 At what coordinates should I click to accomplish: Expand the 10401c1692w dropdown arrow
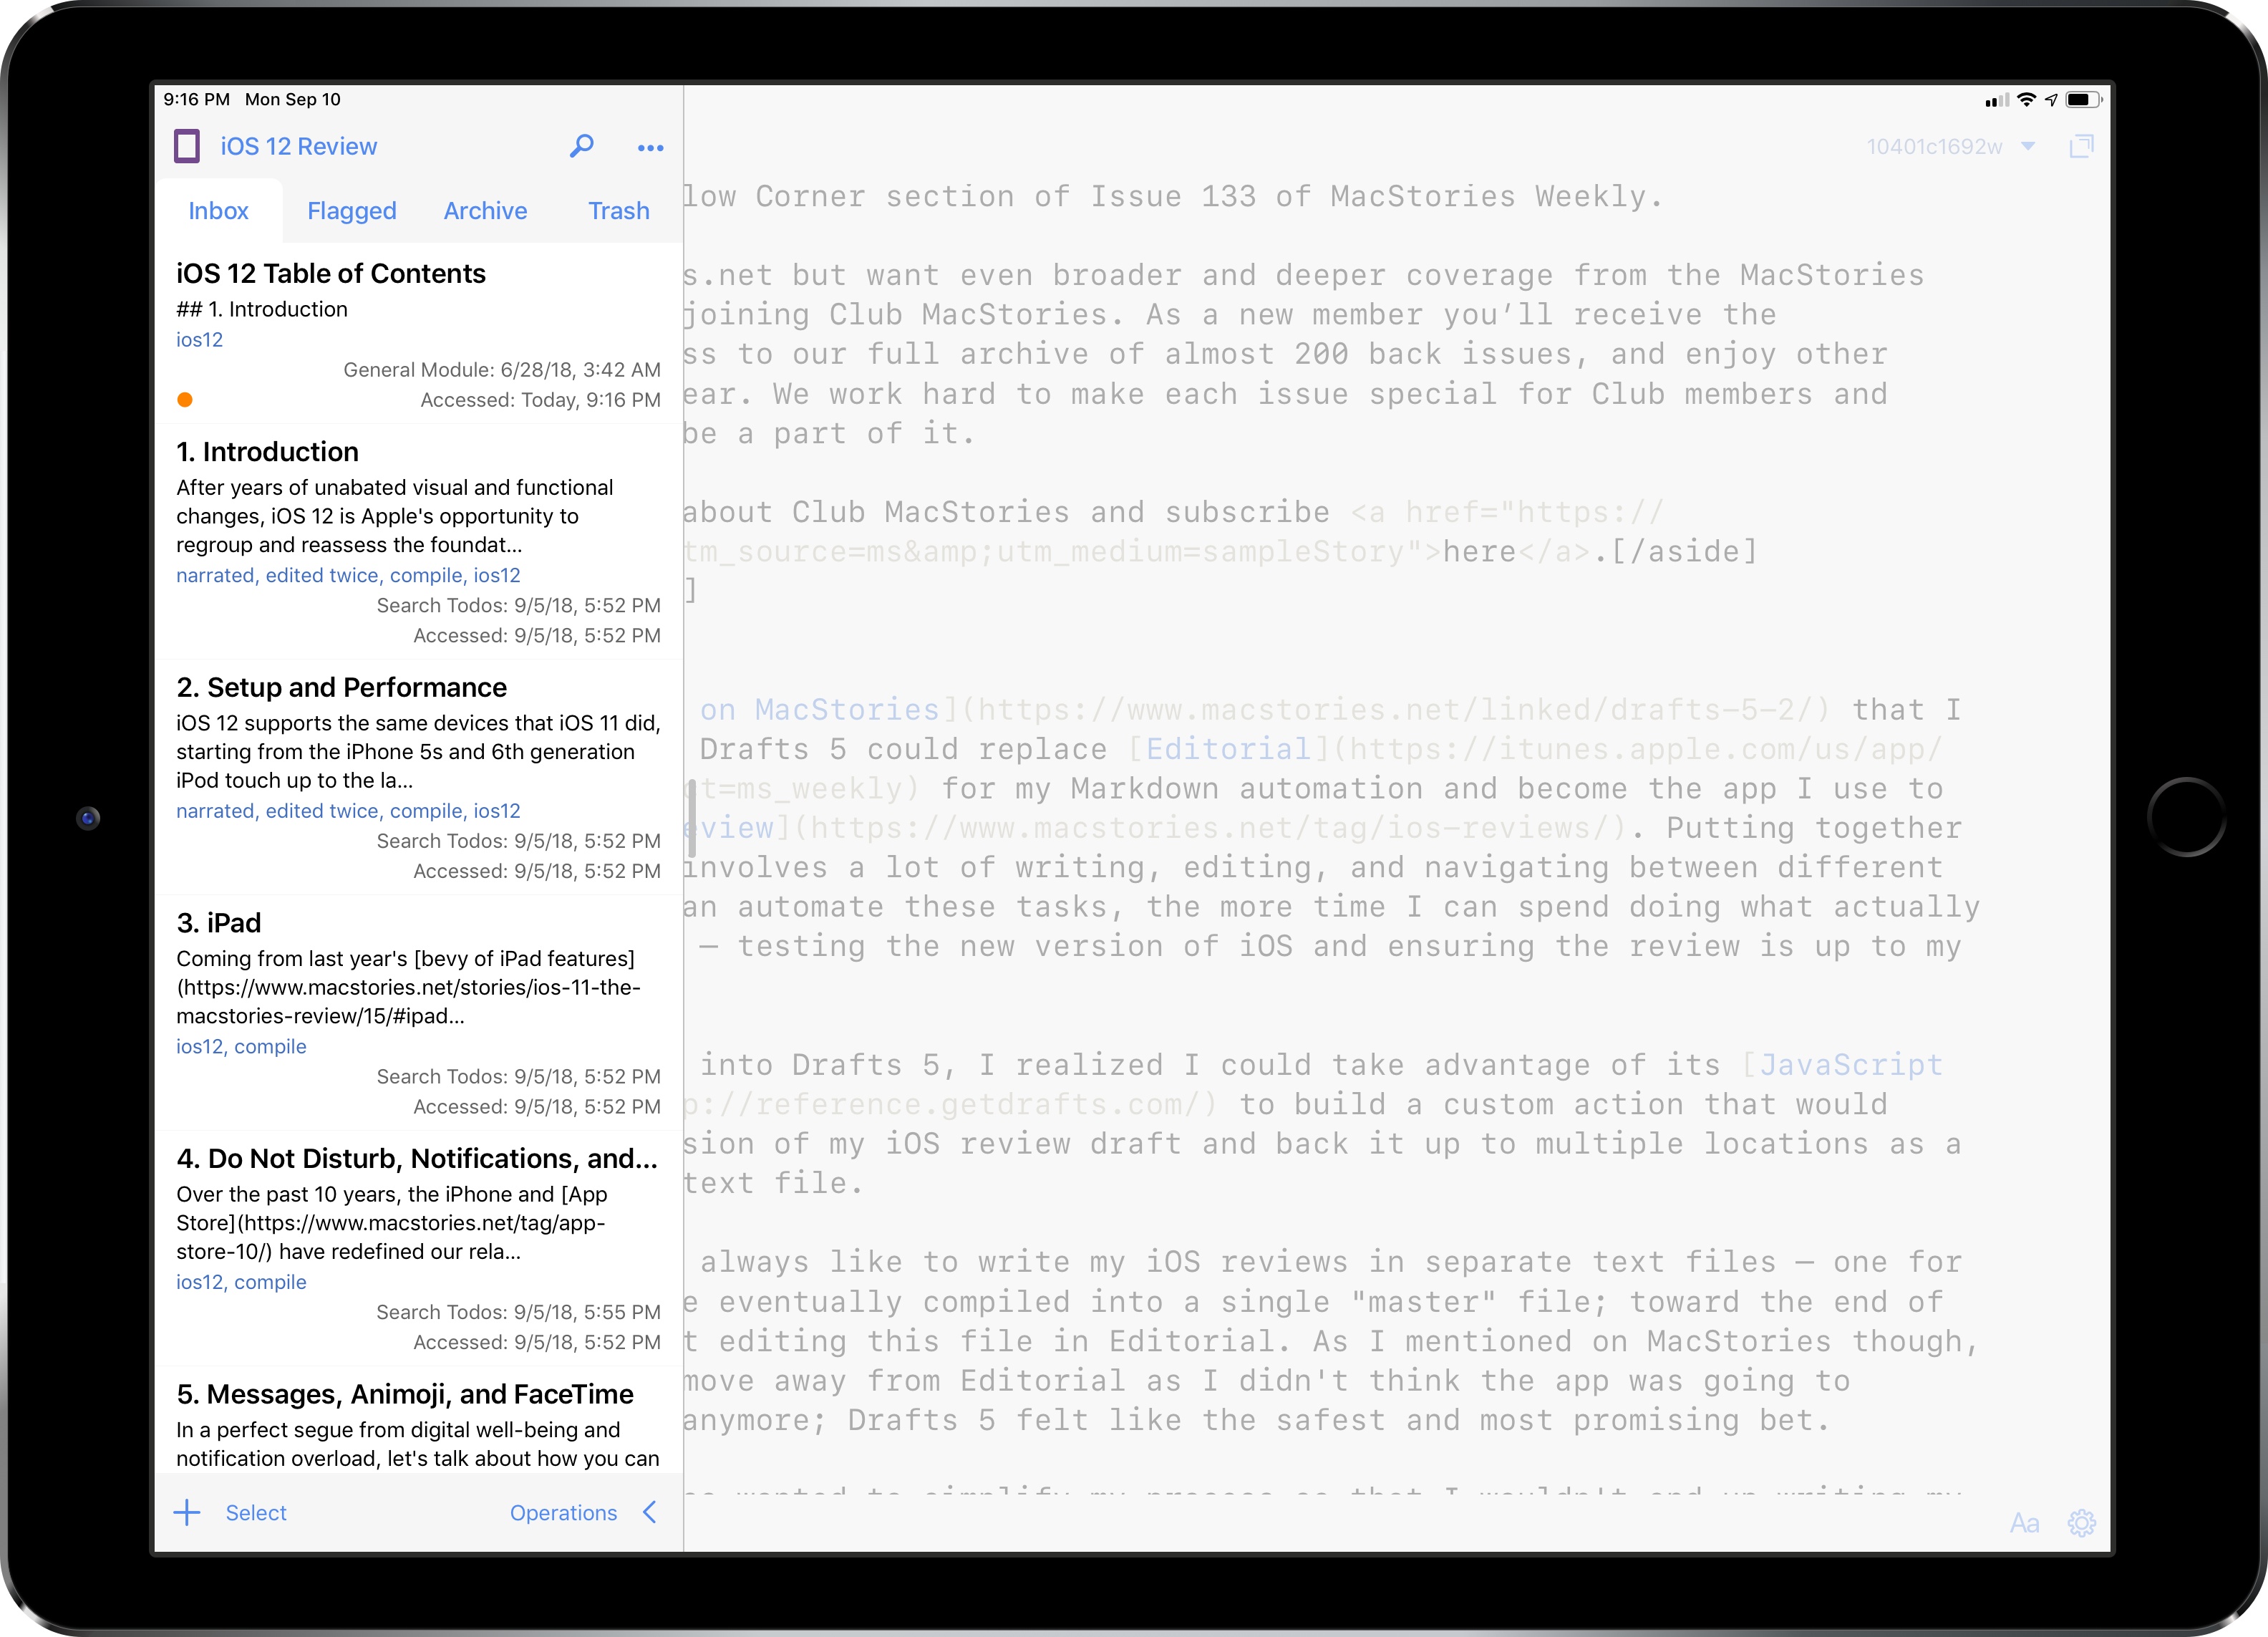[2028, 146]
